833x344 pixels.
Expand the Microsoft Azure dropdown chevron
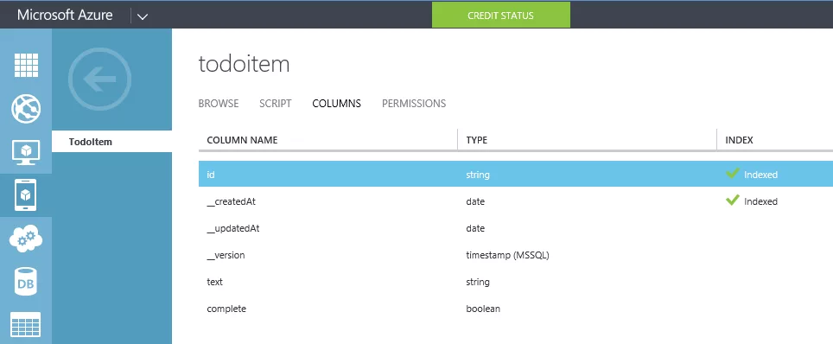pos(142,16)
